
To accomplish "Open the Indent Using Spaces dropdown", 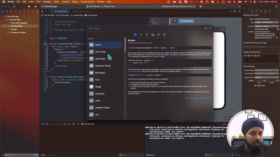I will pos(266,78).
